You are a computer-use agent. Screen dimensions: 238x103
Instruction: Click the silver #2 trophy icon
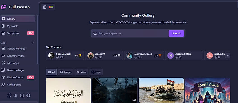119,56
